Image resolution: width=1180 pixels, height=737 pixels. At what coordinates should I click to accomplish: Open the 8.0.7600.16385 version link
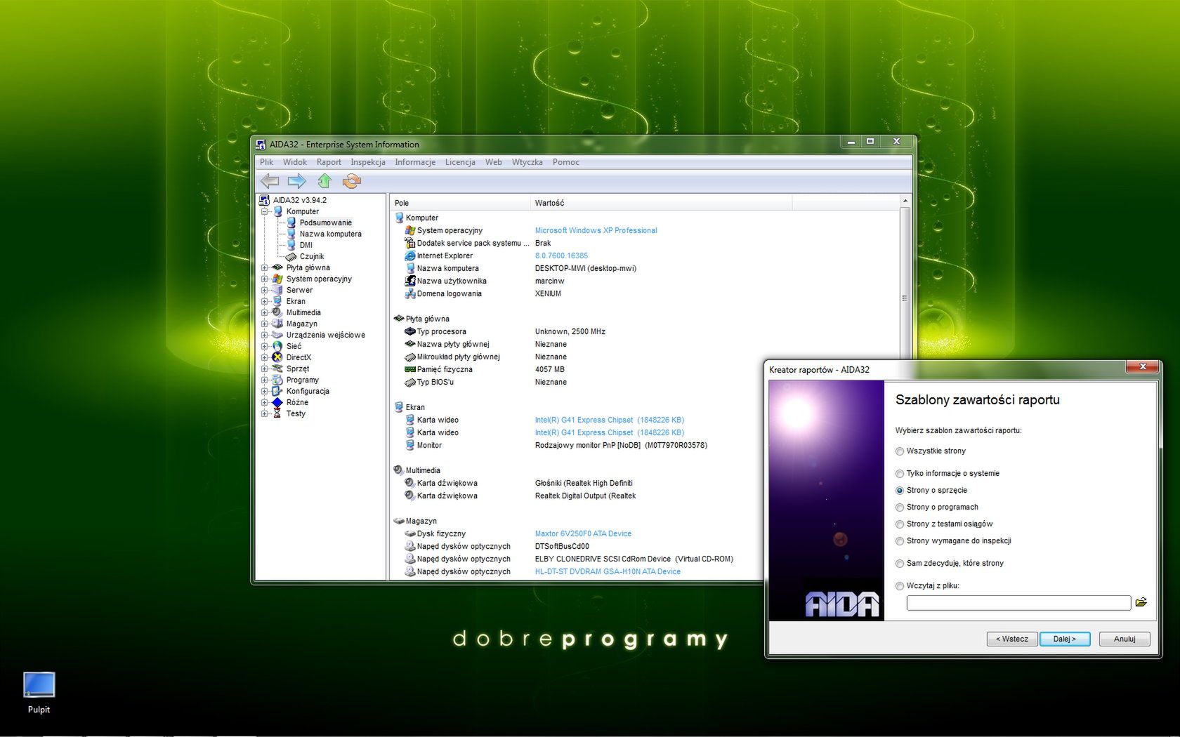click(x=561, y=255)
